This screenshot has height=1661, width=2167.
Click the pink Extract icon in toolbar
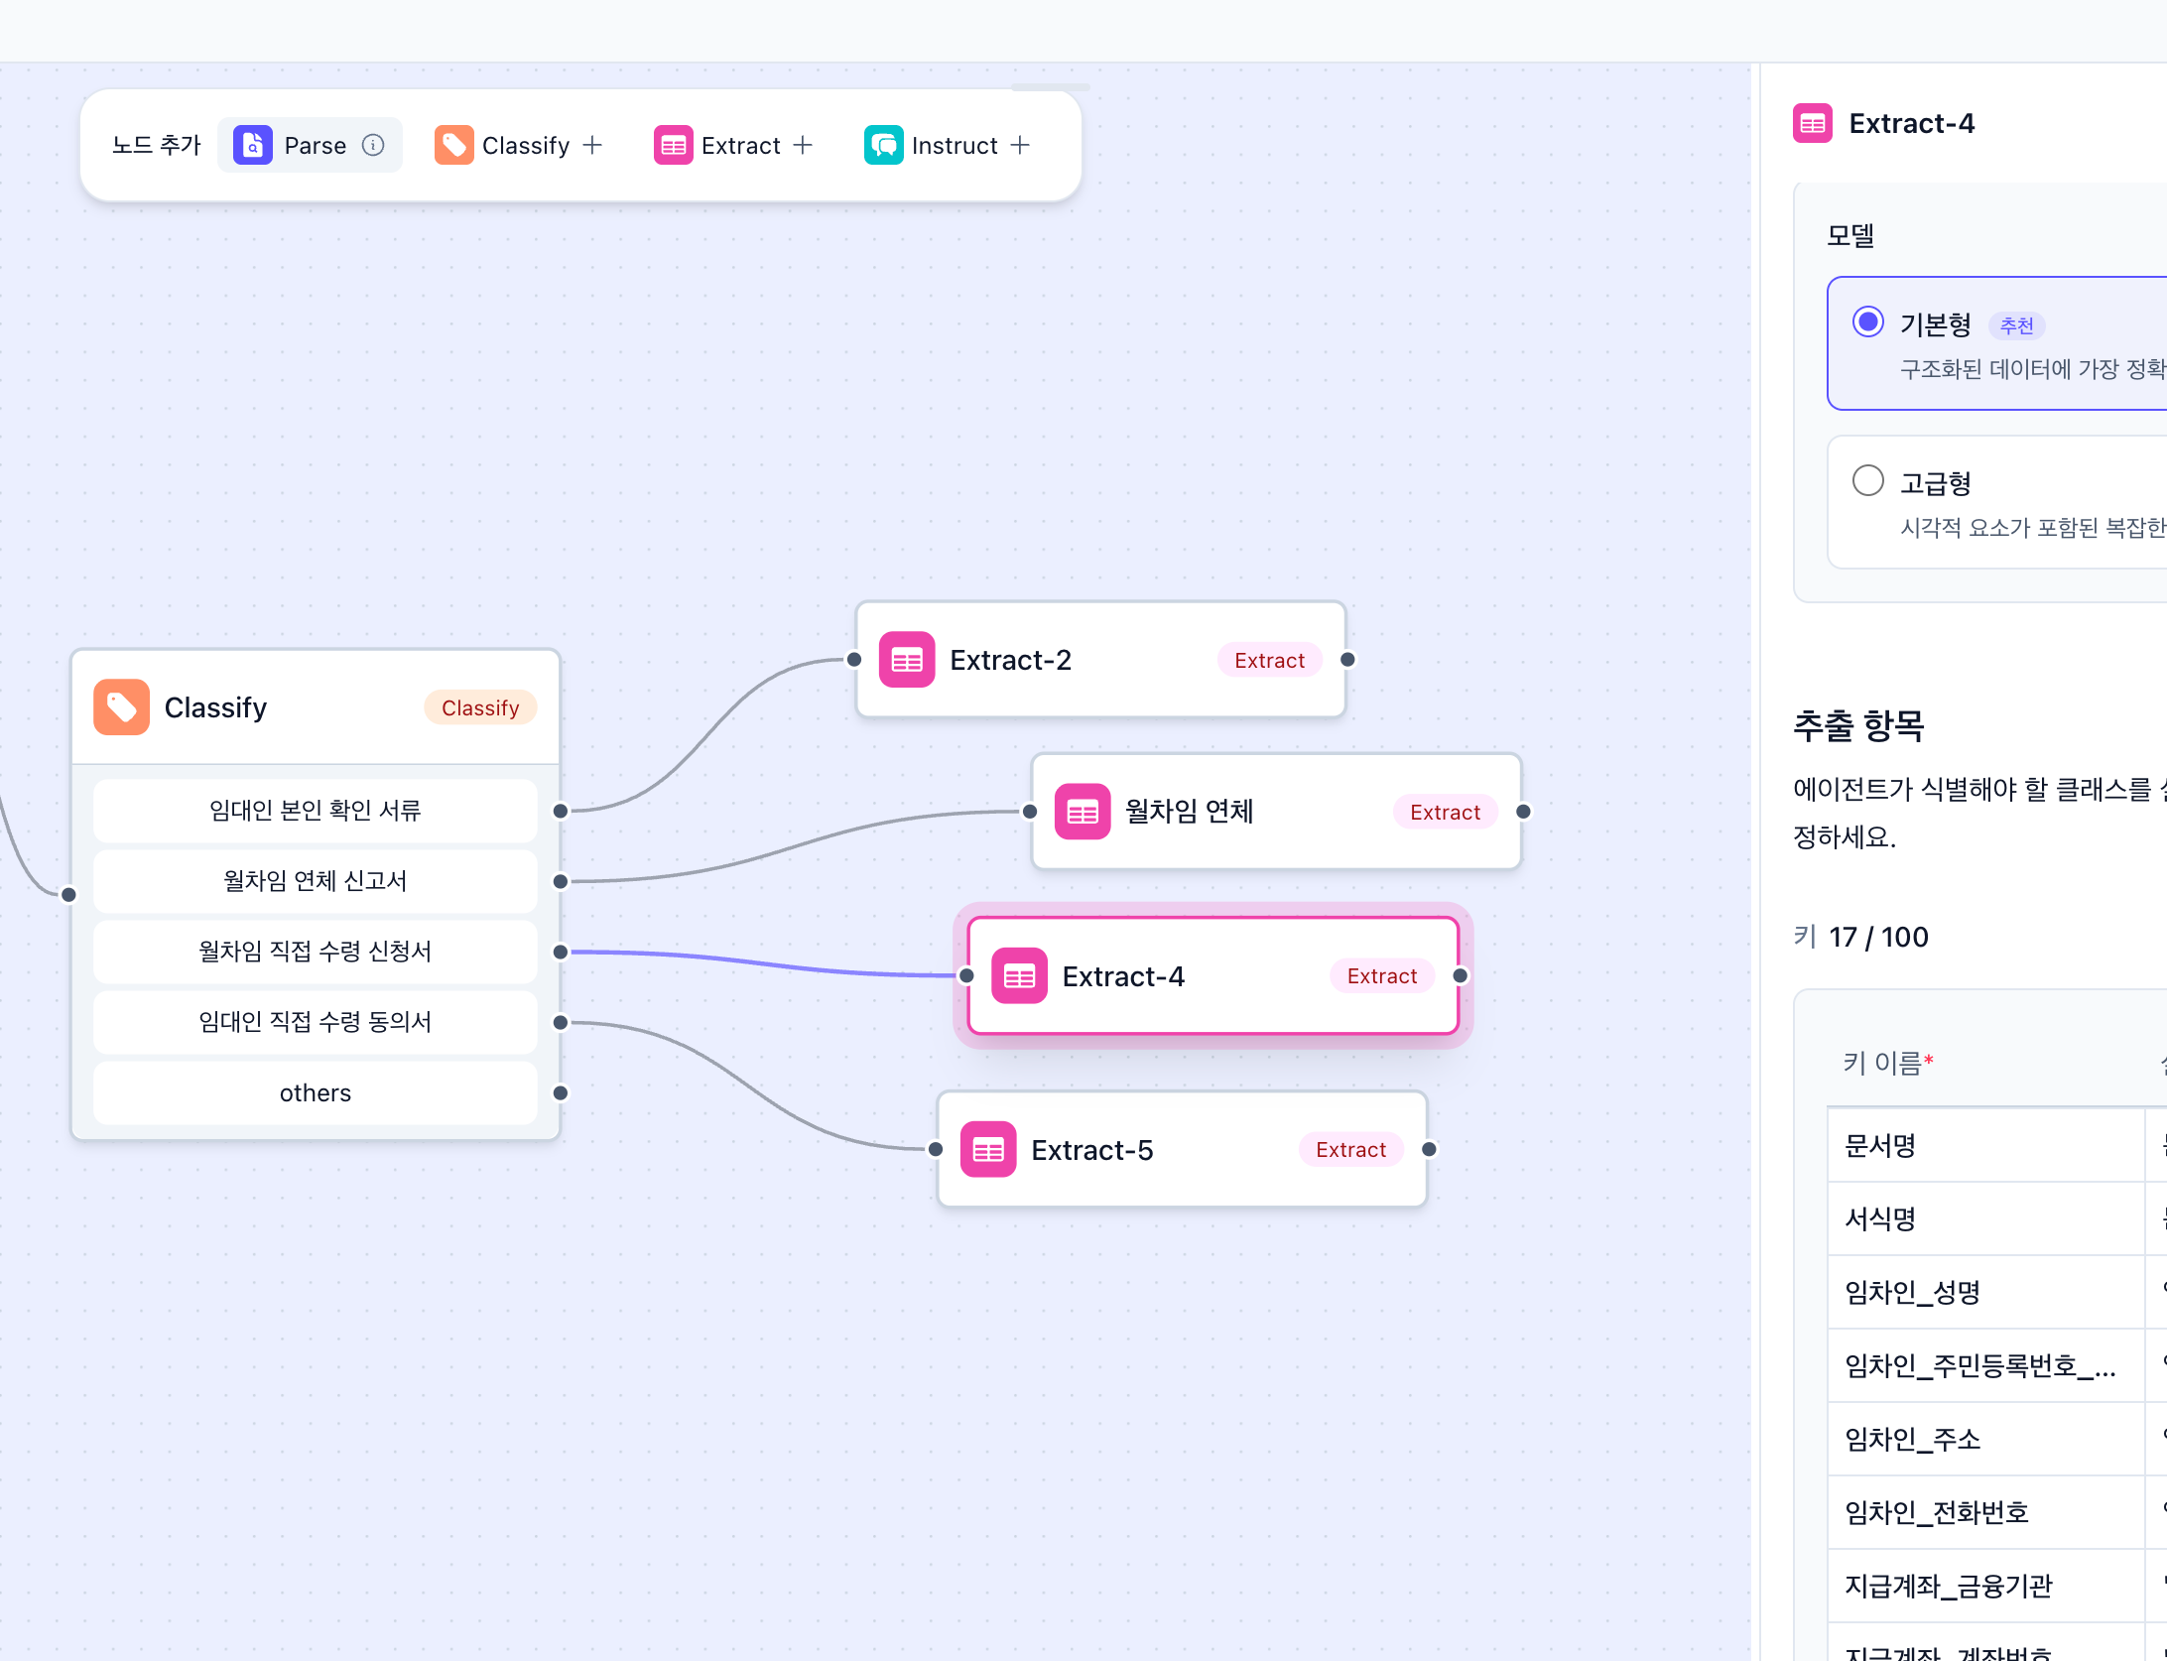coord(673,145)
